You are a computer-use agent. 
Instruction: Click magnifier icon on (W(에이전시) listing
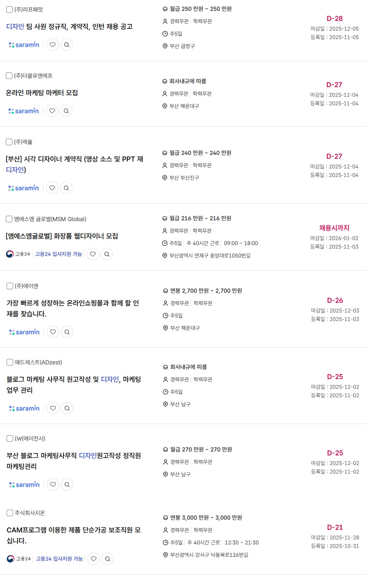[67, 484]
